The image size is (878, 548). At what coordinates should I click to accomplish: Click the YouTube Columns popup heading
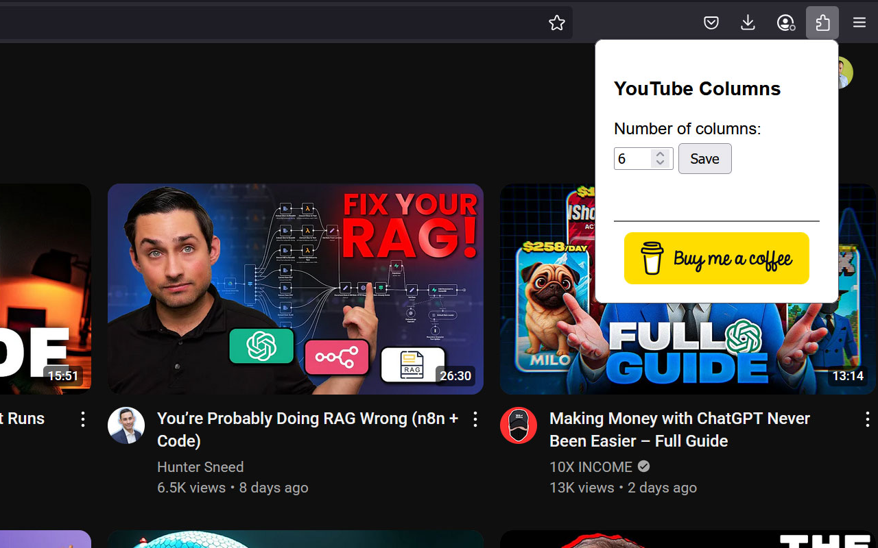pyautogui.click(x=697, y=88)
